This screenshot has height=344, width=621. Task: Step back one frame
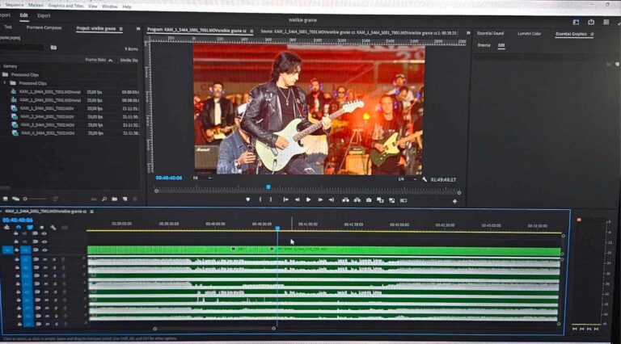pos(297,199)
